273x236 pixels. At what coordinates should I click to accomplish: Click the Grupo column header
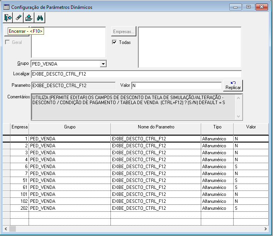click(70, 129)
